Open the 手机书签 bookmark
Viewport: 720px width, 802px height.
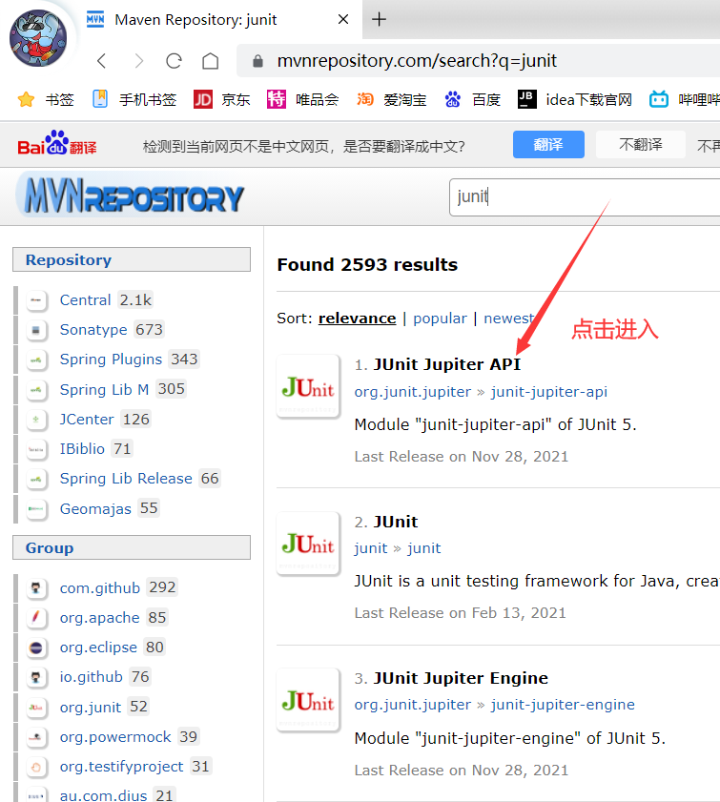click(134, 99)
